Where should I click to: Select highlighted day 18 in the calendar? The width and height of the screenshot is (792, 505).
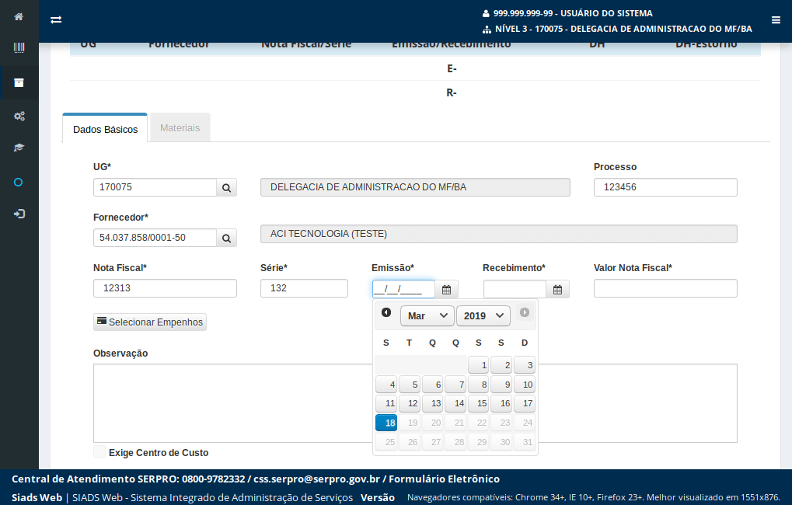tap(386, 423)
